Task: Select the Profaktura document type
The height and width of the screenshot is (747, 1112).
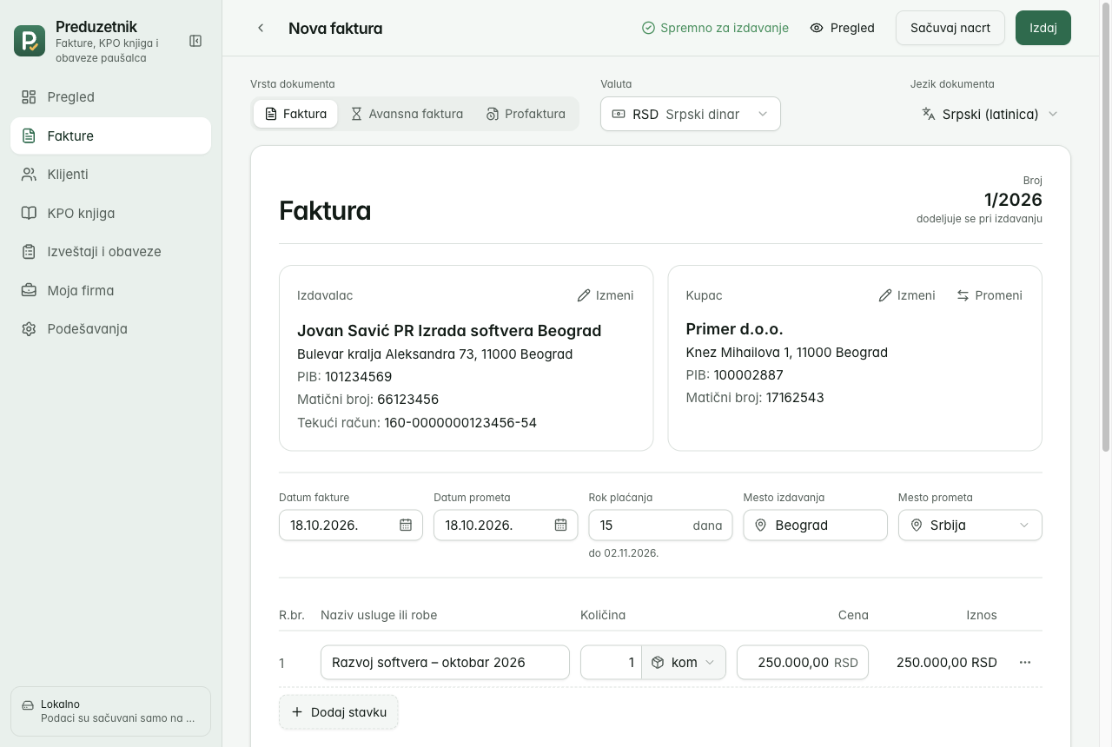Action: click(526, 114)
